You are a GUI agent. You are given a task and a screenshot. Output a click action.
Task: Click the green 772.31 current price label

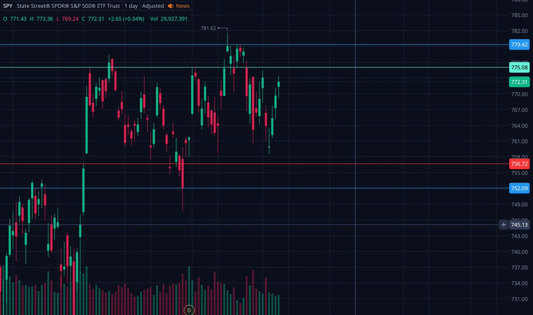coord(519,82)
